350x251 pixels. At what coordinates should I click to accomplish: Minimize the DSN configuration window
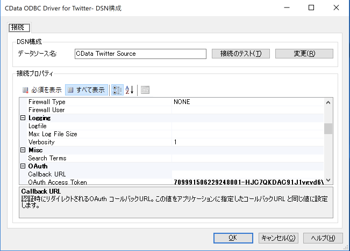pos(287,8)
